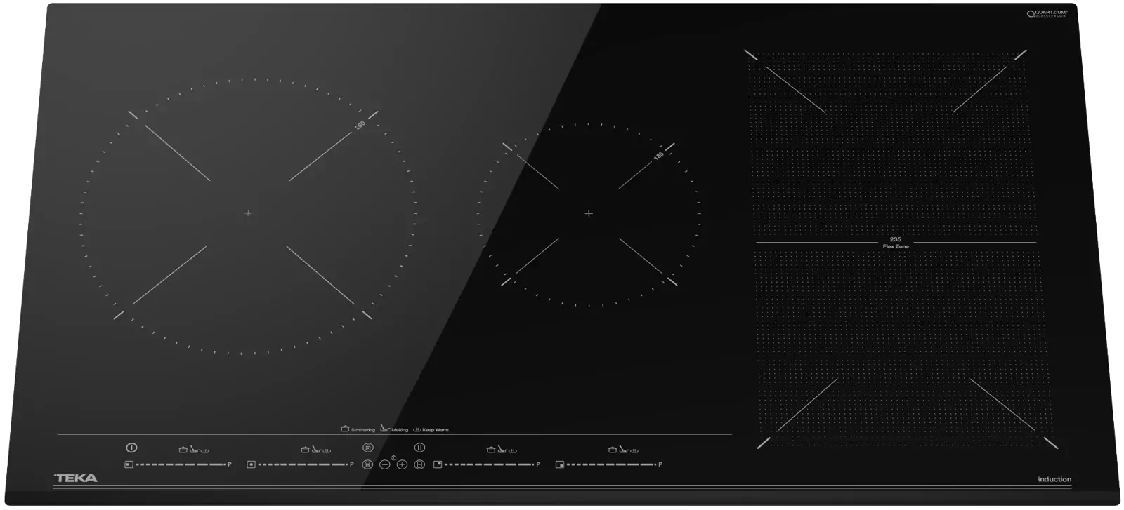Tap the center cross of the 280 zone
The height and width of the screenshot is (510, 1124).
pyautogui.click(x=248, y=213)
